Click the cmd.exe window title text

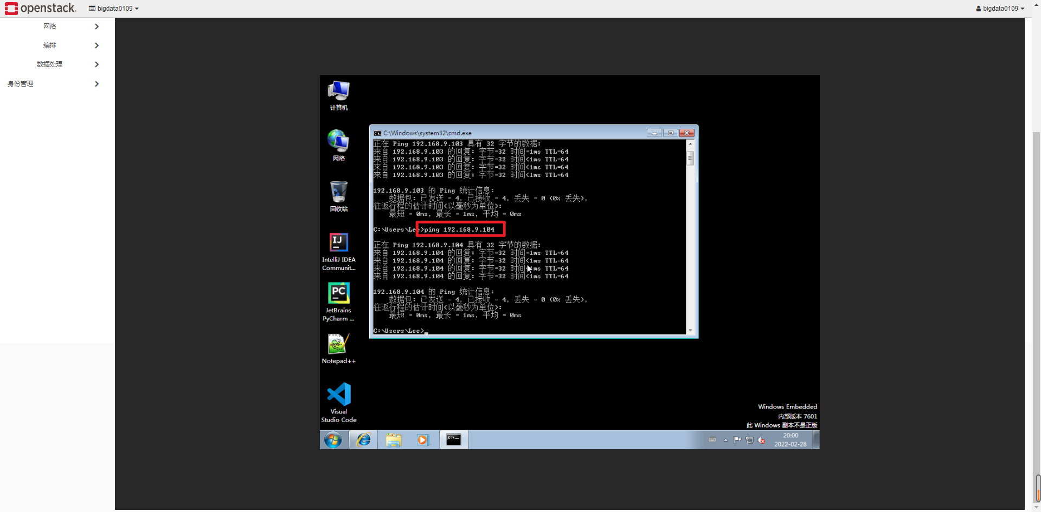pyautogui.click(x=427, y=133)
